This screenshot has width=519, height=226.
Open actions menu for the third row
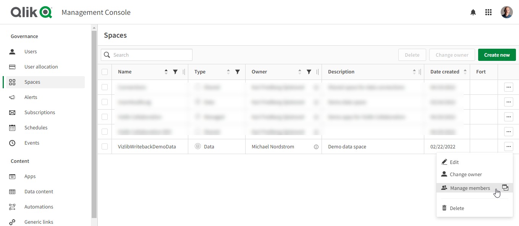click(x=508, y=117)
